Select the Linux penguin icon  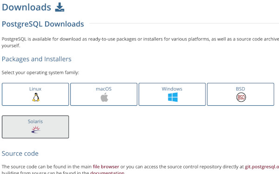point(36,97)
